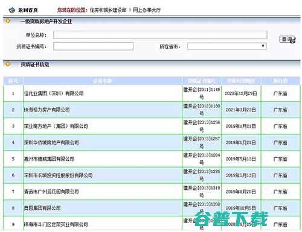Click certificate number 建开企[2013]1319号
302x232 pixels.
202,192
